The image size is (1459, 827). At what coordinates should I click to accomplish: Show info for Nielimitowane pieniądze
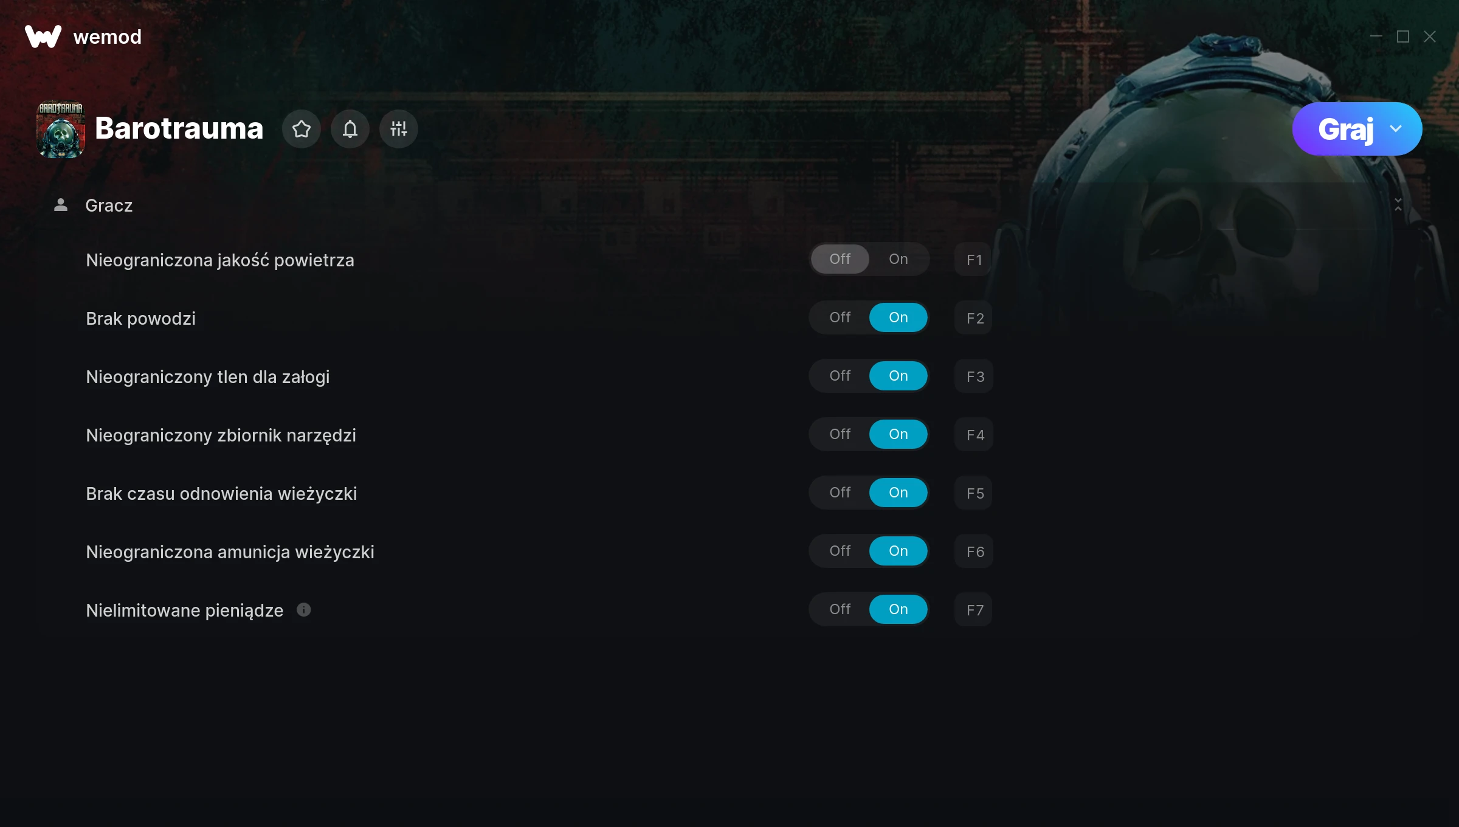click(x=304, y=610)
